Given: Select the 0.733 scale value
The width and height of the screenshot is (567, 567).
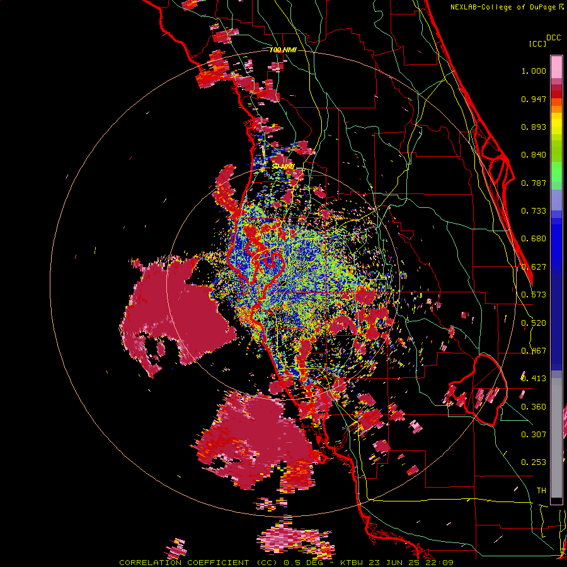Looking at the screenshot, I should pyautogui.click(x=534, y=211).
